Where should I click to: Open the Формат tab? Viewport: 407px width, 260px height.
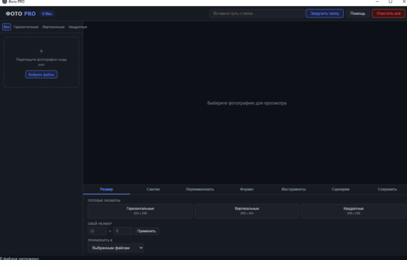[x=247, y=190]
